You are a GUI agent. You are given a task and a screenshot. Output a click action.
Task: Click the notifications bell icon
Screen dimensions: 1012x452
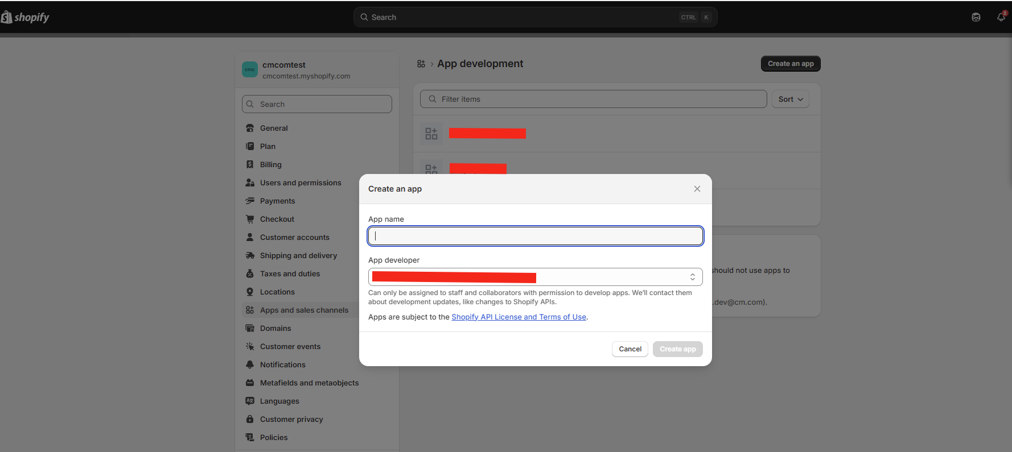click(1001, 17)
